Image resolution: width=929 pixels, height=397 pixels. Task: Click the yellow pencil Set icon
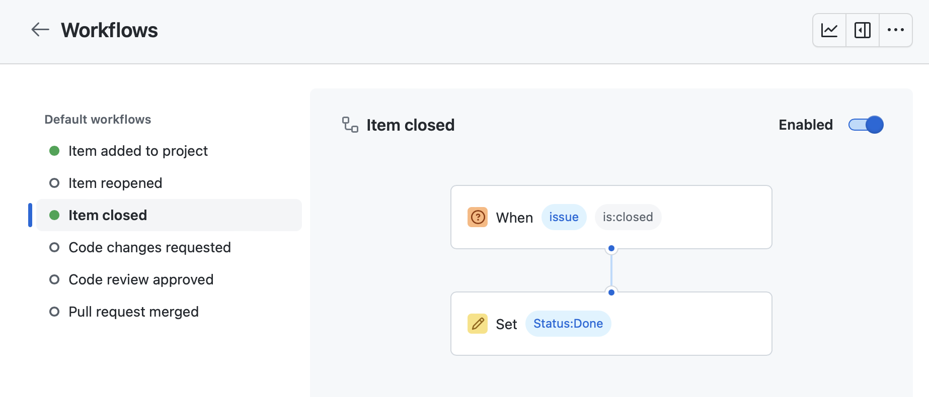pos(478,324)
